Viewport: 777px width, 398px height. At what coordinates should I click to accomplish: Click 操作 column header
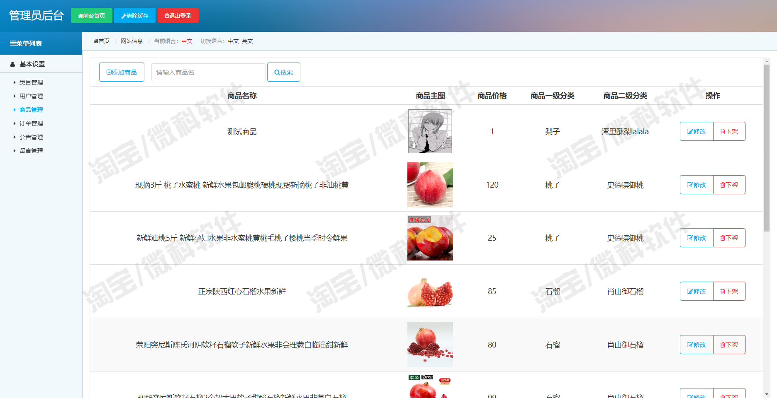tap(713, 96)
